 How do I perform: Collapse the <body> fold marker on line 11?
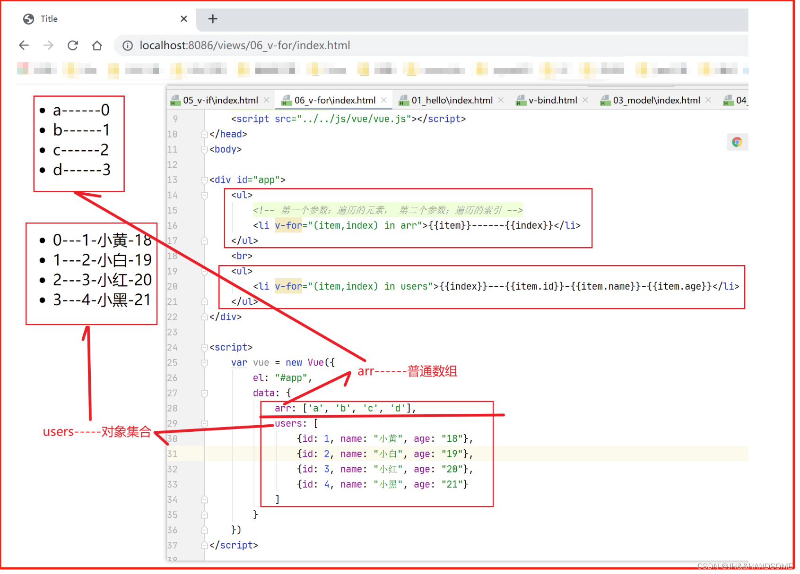tap(205, 150)
